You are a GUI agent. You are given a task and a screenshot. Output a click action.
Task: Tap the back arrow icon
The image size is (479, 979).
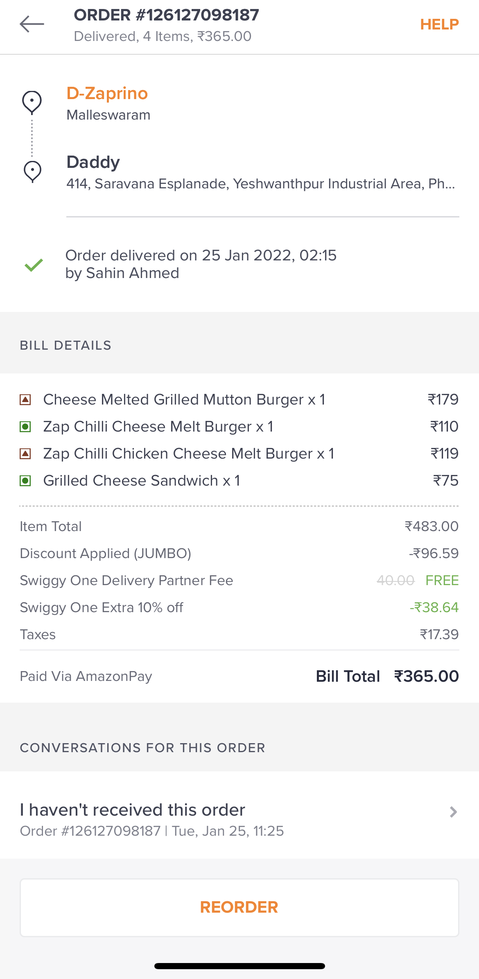click(32, 24)
